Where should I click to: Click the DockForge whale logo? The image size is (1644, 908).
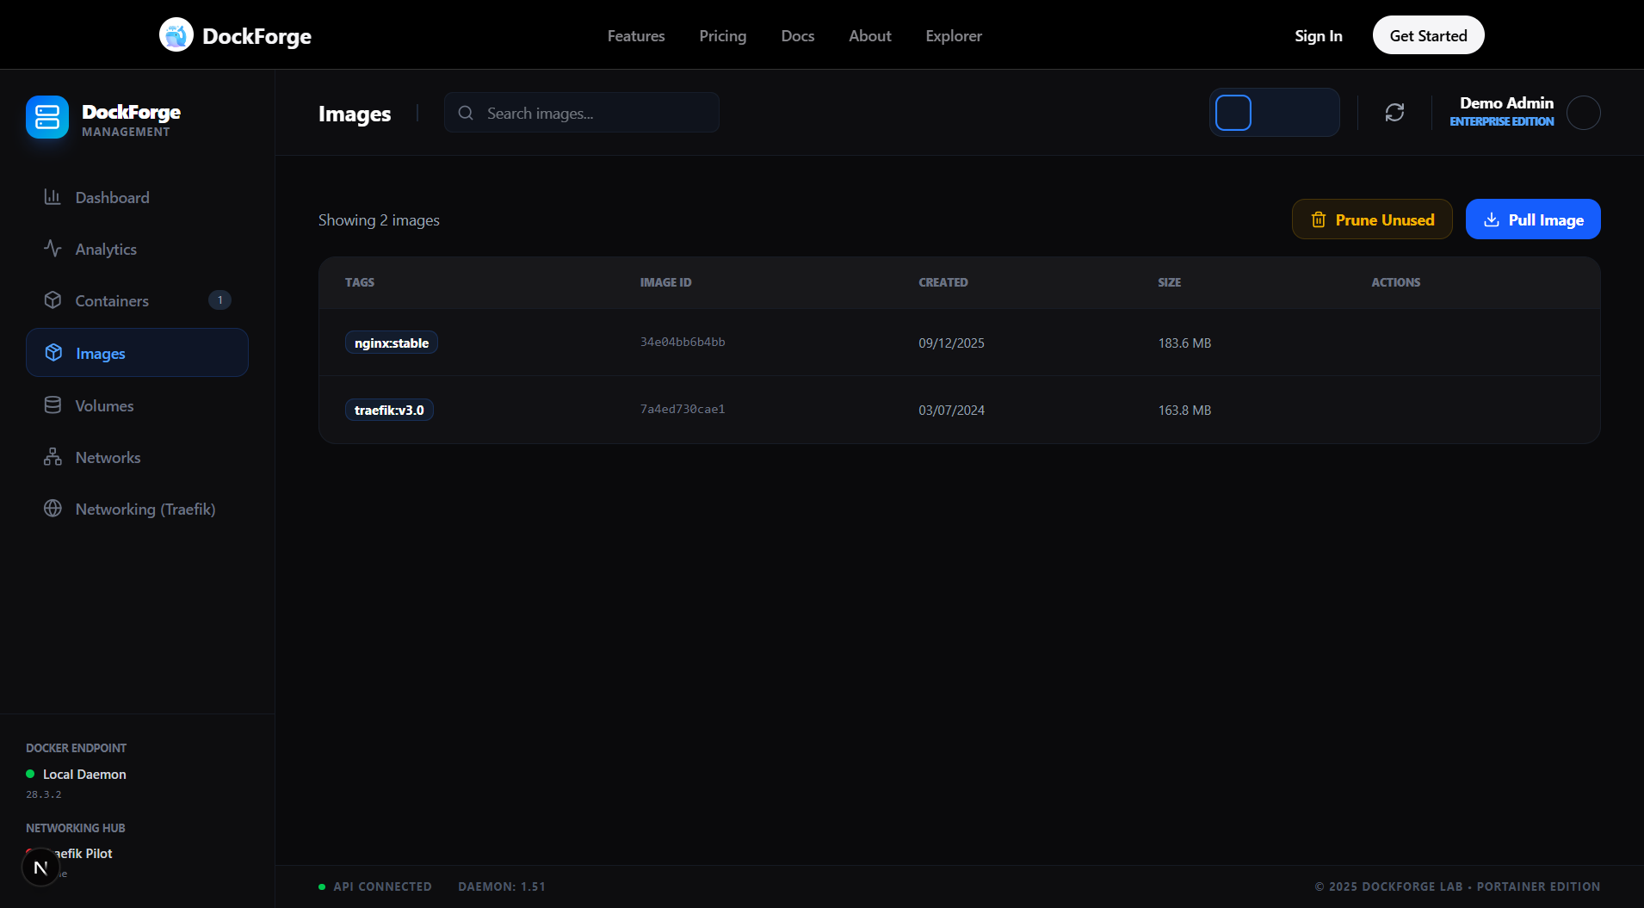(176, 34)
